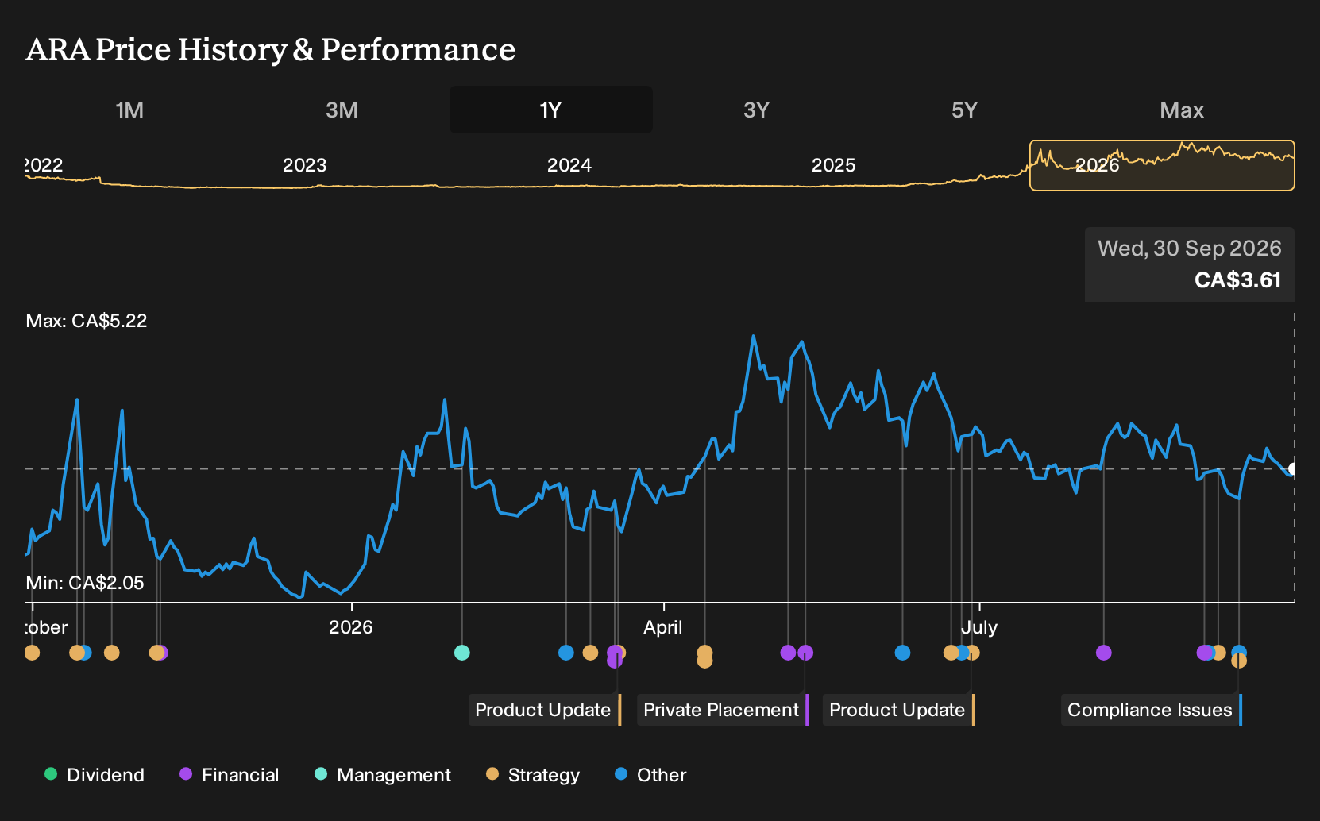Switch to the 3Y time range
The height and width of the screenshot is (821, 1320).
pos(756,110)
